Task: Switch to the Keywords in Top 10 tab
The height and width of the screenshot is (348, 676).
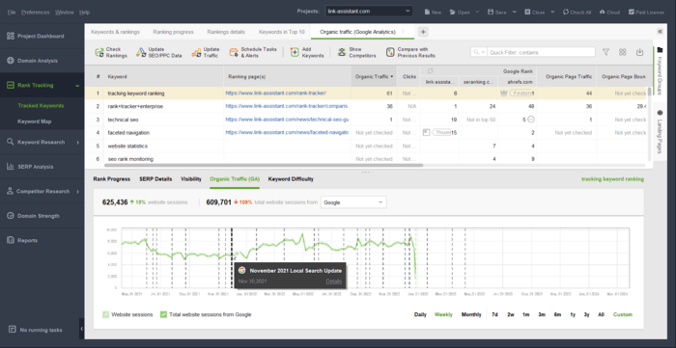Action: 282,32
